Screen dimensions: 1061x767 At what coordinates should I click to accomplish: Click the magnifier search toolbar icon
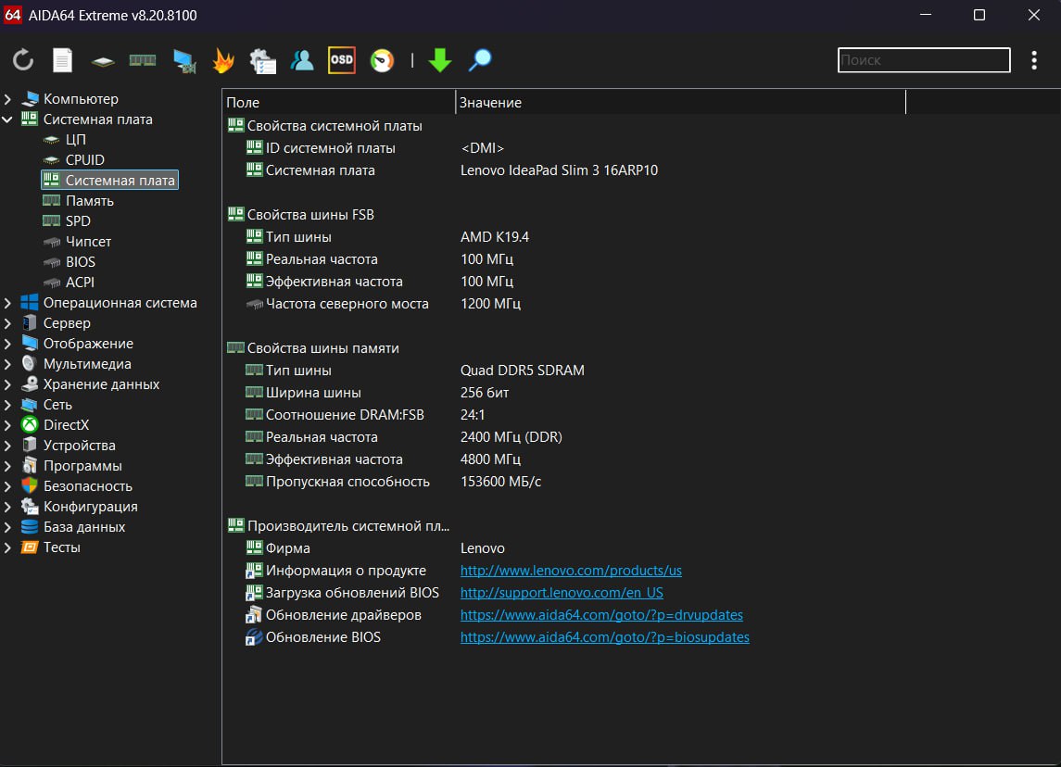480,61
